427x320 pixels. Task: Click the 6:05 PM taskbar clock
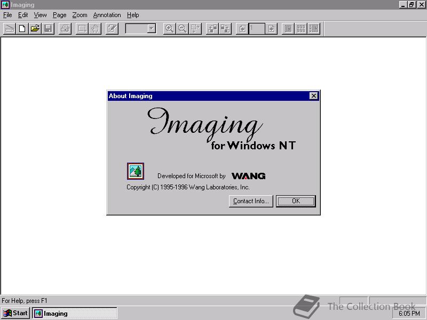409,314
